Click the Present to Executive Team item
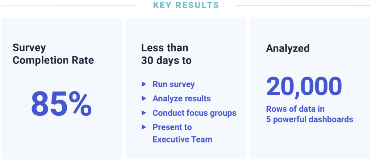Screen dimensions: 371x163 point(183,133)
